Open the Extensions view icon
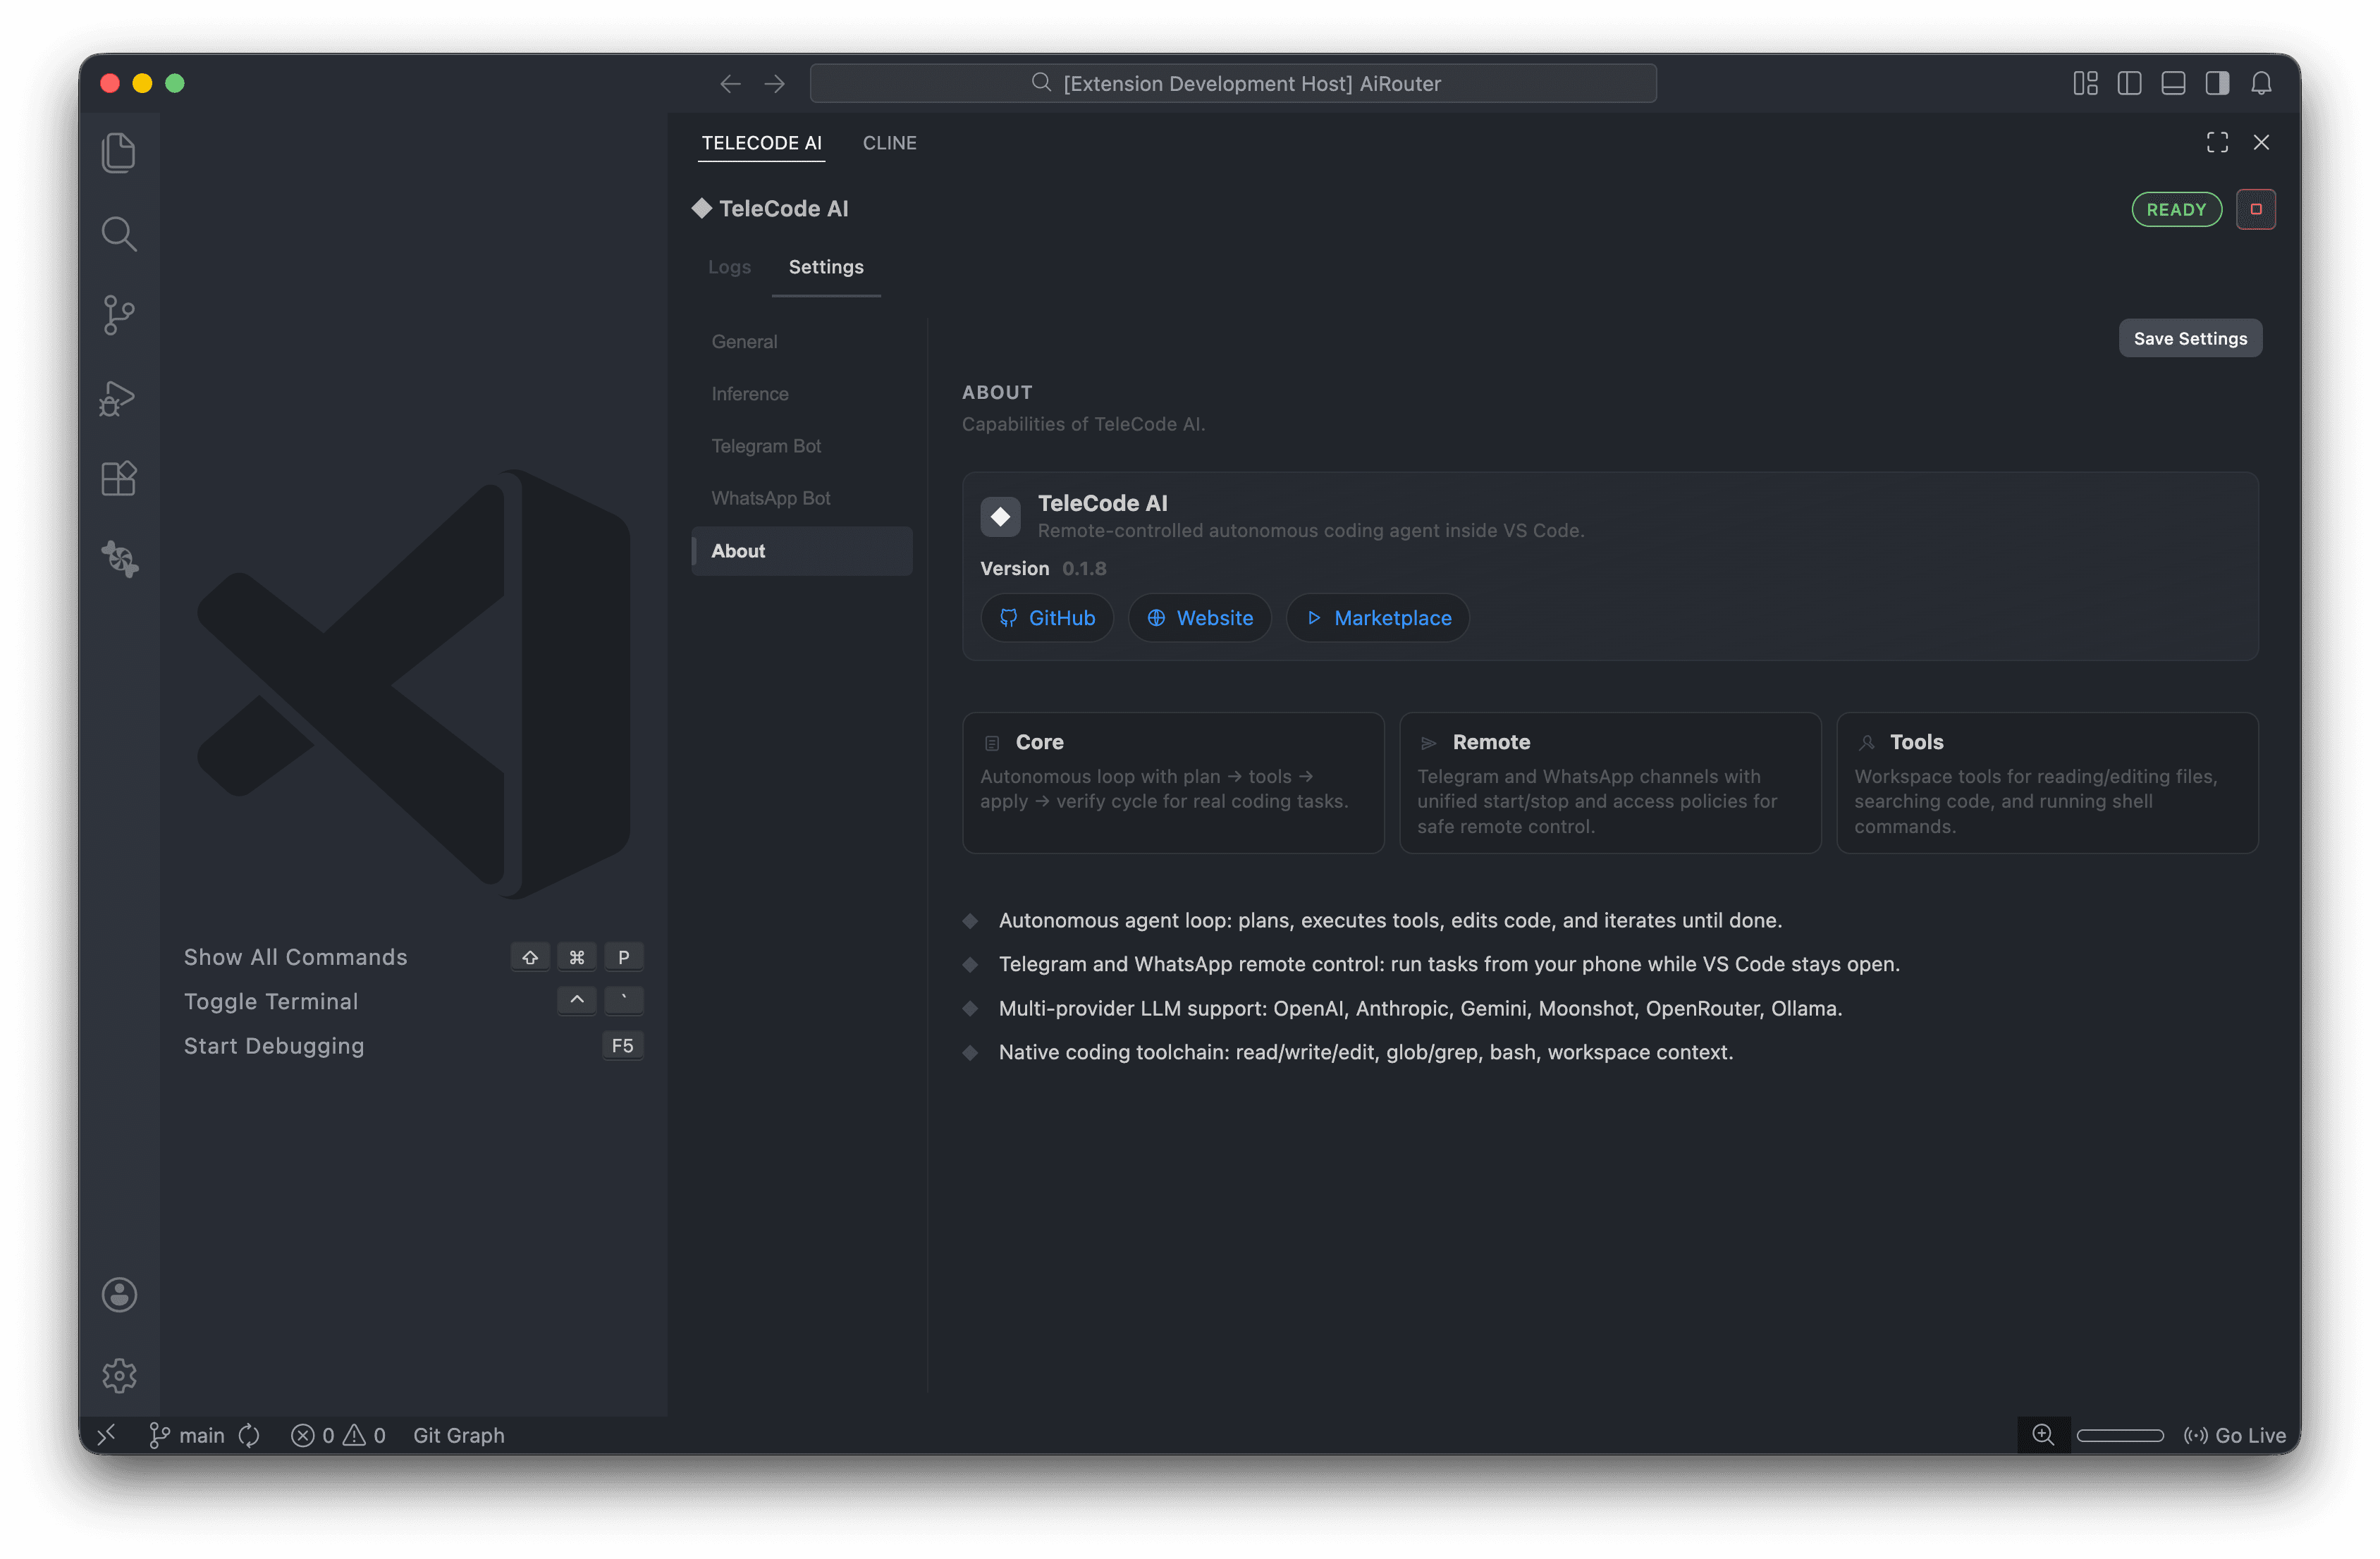The height and width of the screenshot is (1559, 2380). click(x=119, y=478)
